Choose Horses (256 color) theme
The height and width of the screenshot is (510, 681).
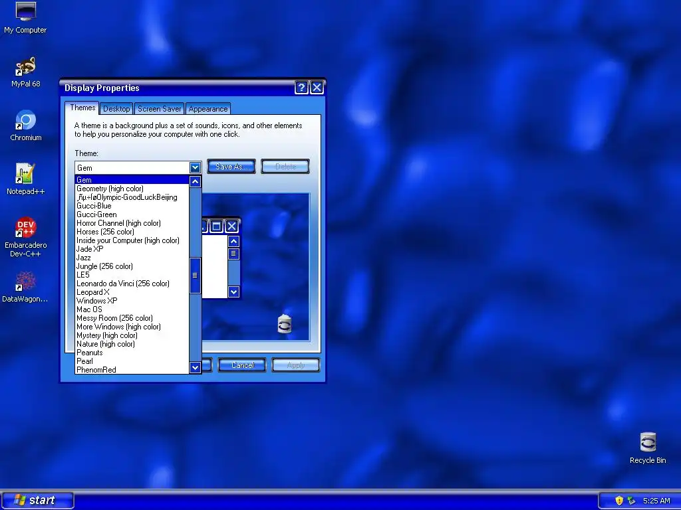(132, 232)
